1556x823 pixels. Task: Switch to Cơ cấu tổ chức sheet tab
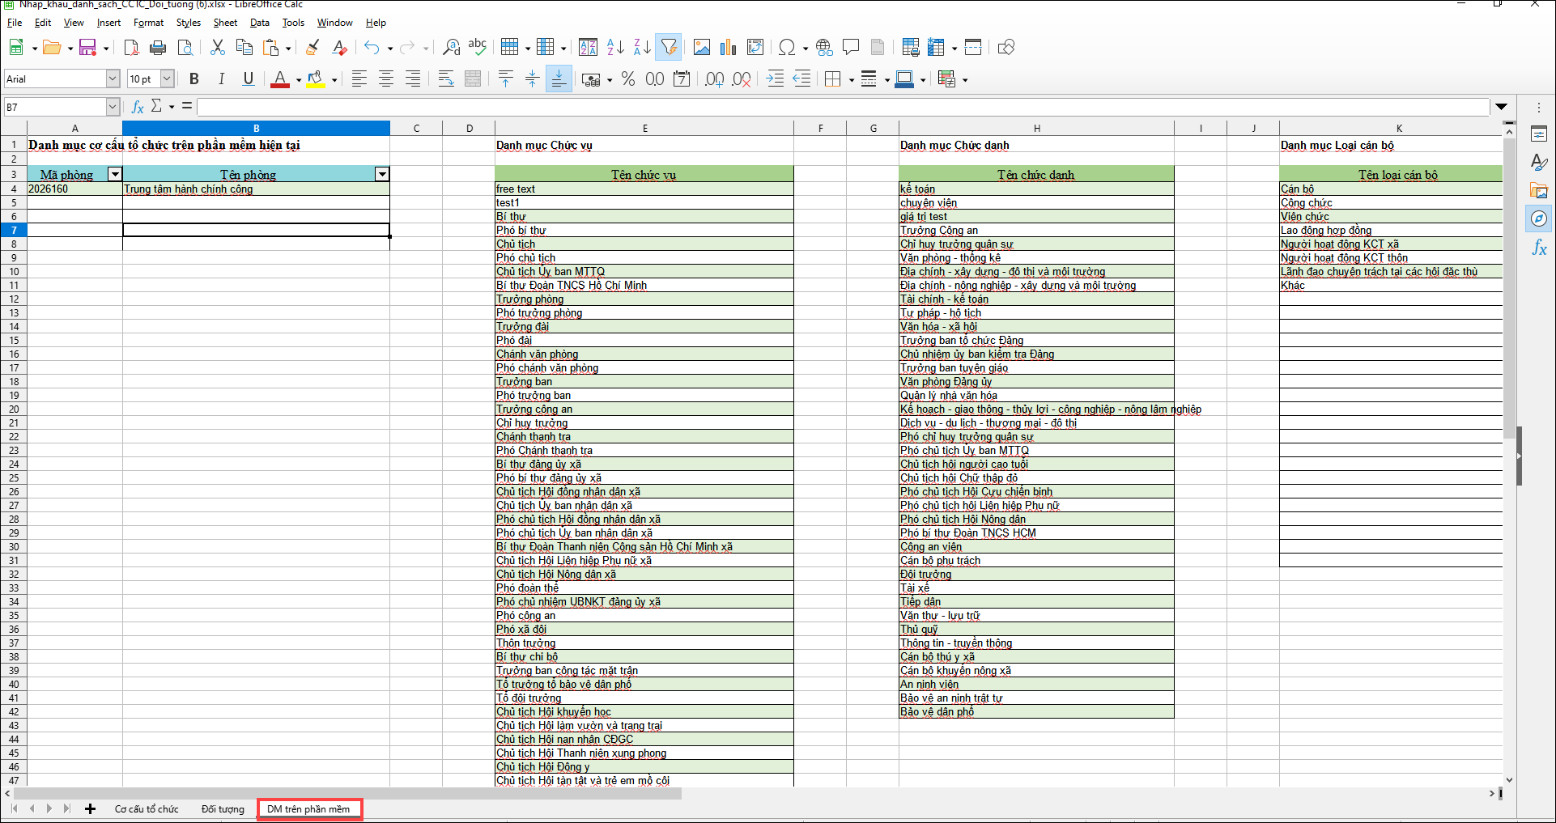147,809
